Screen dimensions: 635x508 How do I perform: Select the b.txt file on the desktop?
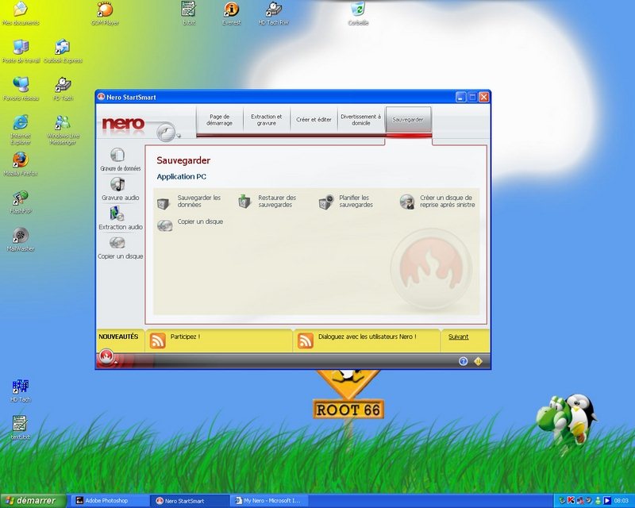point(189,13)
